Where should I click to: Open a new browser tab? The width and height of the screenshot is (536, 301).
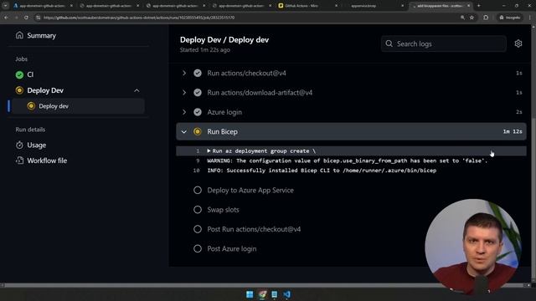click(478, 6)
